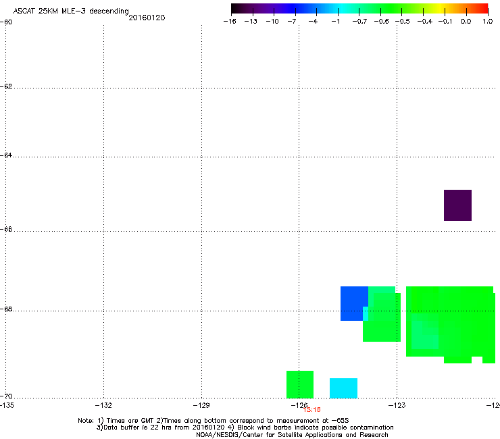Click the note line 'Times are GMT'
This screenshot has height=439, width=500.
point(130,421)
